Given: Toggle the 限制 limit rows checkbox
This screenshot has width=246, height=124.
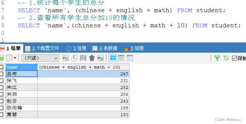Looking at the screenshot, I should click(x=234, y=58).
